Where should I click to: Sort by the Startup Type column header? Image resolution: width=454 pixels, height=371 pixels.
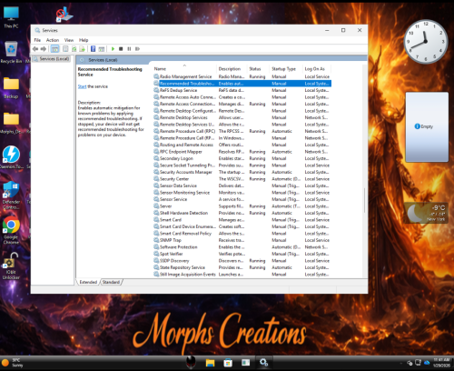pos(286,69)
